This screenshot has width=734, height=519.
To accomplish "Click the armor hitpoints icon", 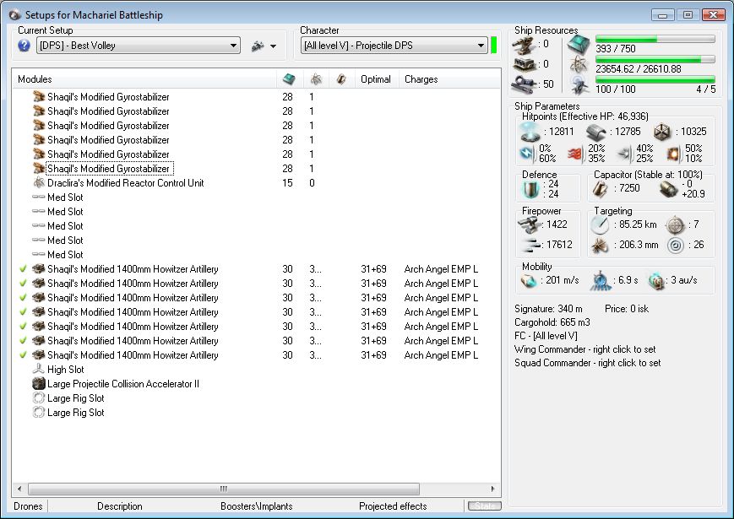I will click(596, 132).
